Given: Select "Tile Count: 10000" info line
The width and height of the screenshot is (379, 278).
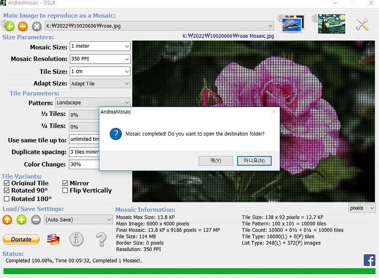Looking at the screenshot, I should click(x=293, y=230).
